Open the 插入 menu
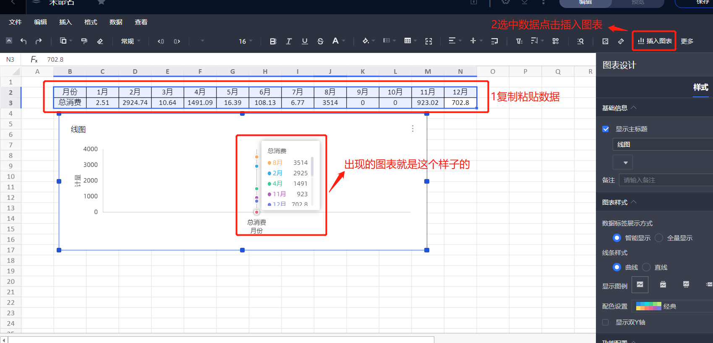 pyautogui.click(x=65, y=22)
